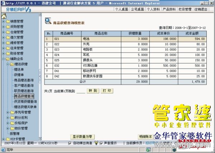The image size is (215, 153).
Task: Click the 价格保护 folder icon
Action: click(x=12, y=123)
